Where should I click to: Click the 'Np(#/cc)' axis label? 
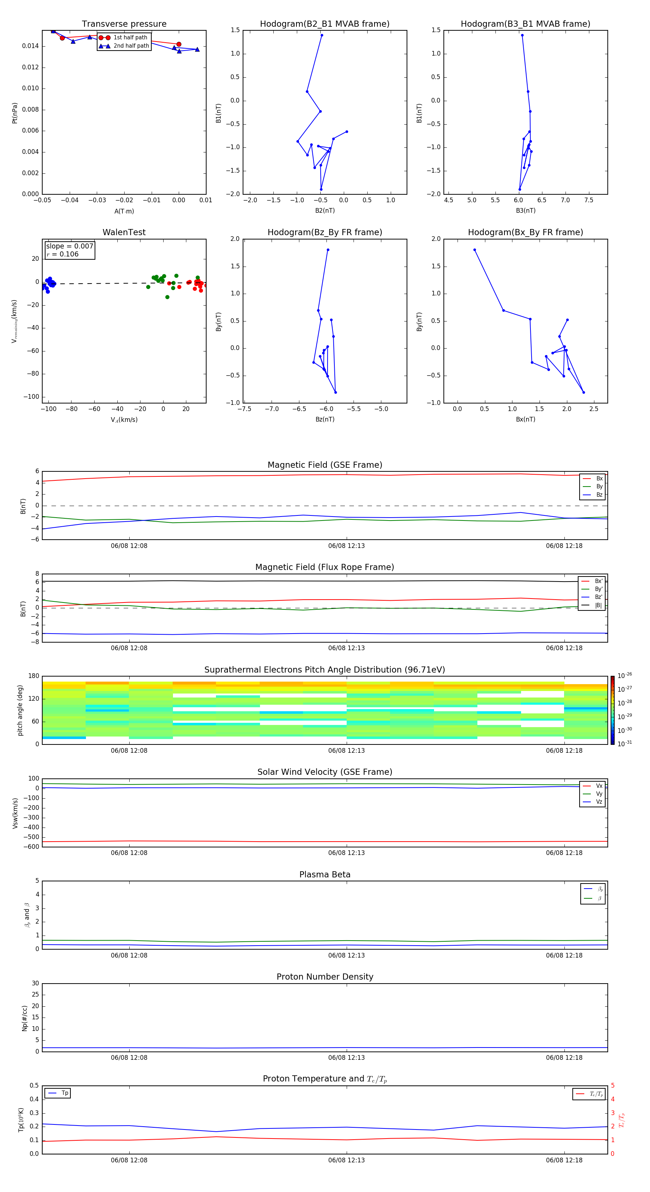25,1018
